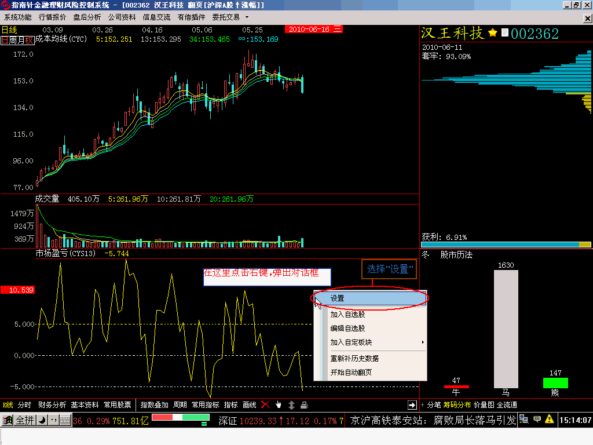Image resolution: width=593 pixels, height=445 pixels.
Task: Select the '月' period toggle
Action: click(x=20, y=40)
